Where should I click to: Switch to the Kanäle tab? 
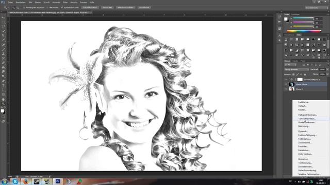click(295, 61)
